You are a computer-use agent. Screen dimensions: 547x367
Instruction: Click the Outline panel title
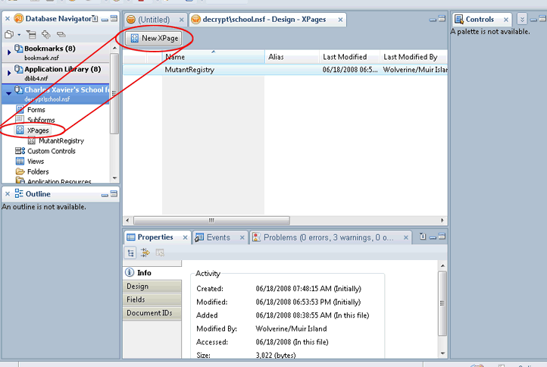pyautogui.click(x=38, y=194)
